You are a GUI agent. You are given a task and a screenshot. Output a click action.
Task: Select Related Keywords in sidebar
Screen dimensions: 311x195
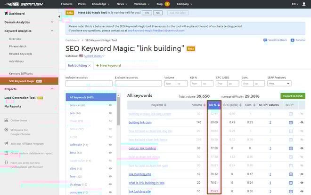pos(20,54)
